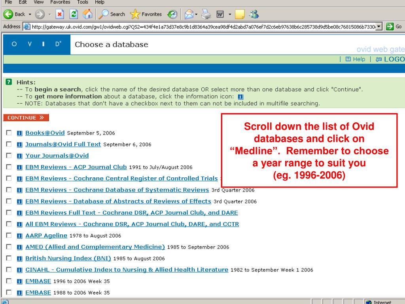Check the CINAHL checkbox
The width and height of the screenshot is (405, 304).
coord(9,269)
